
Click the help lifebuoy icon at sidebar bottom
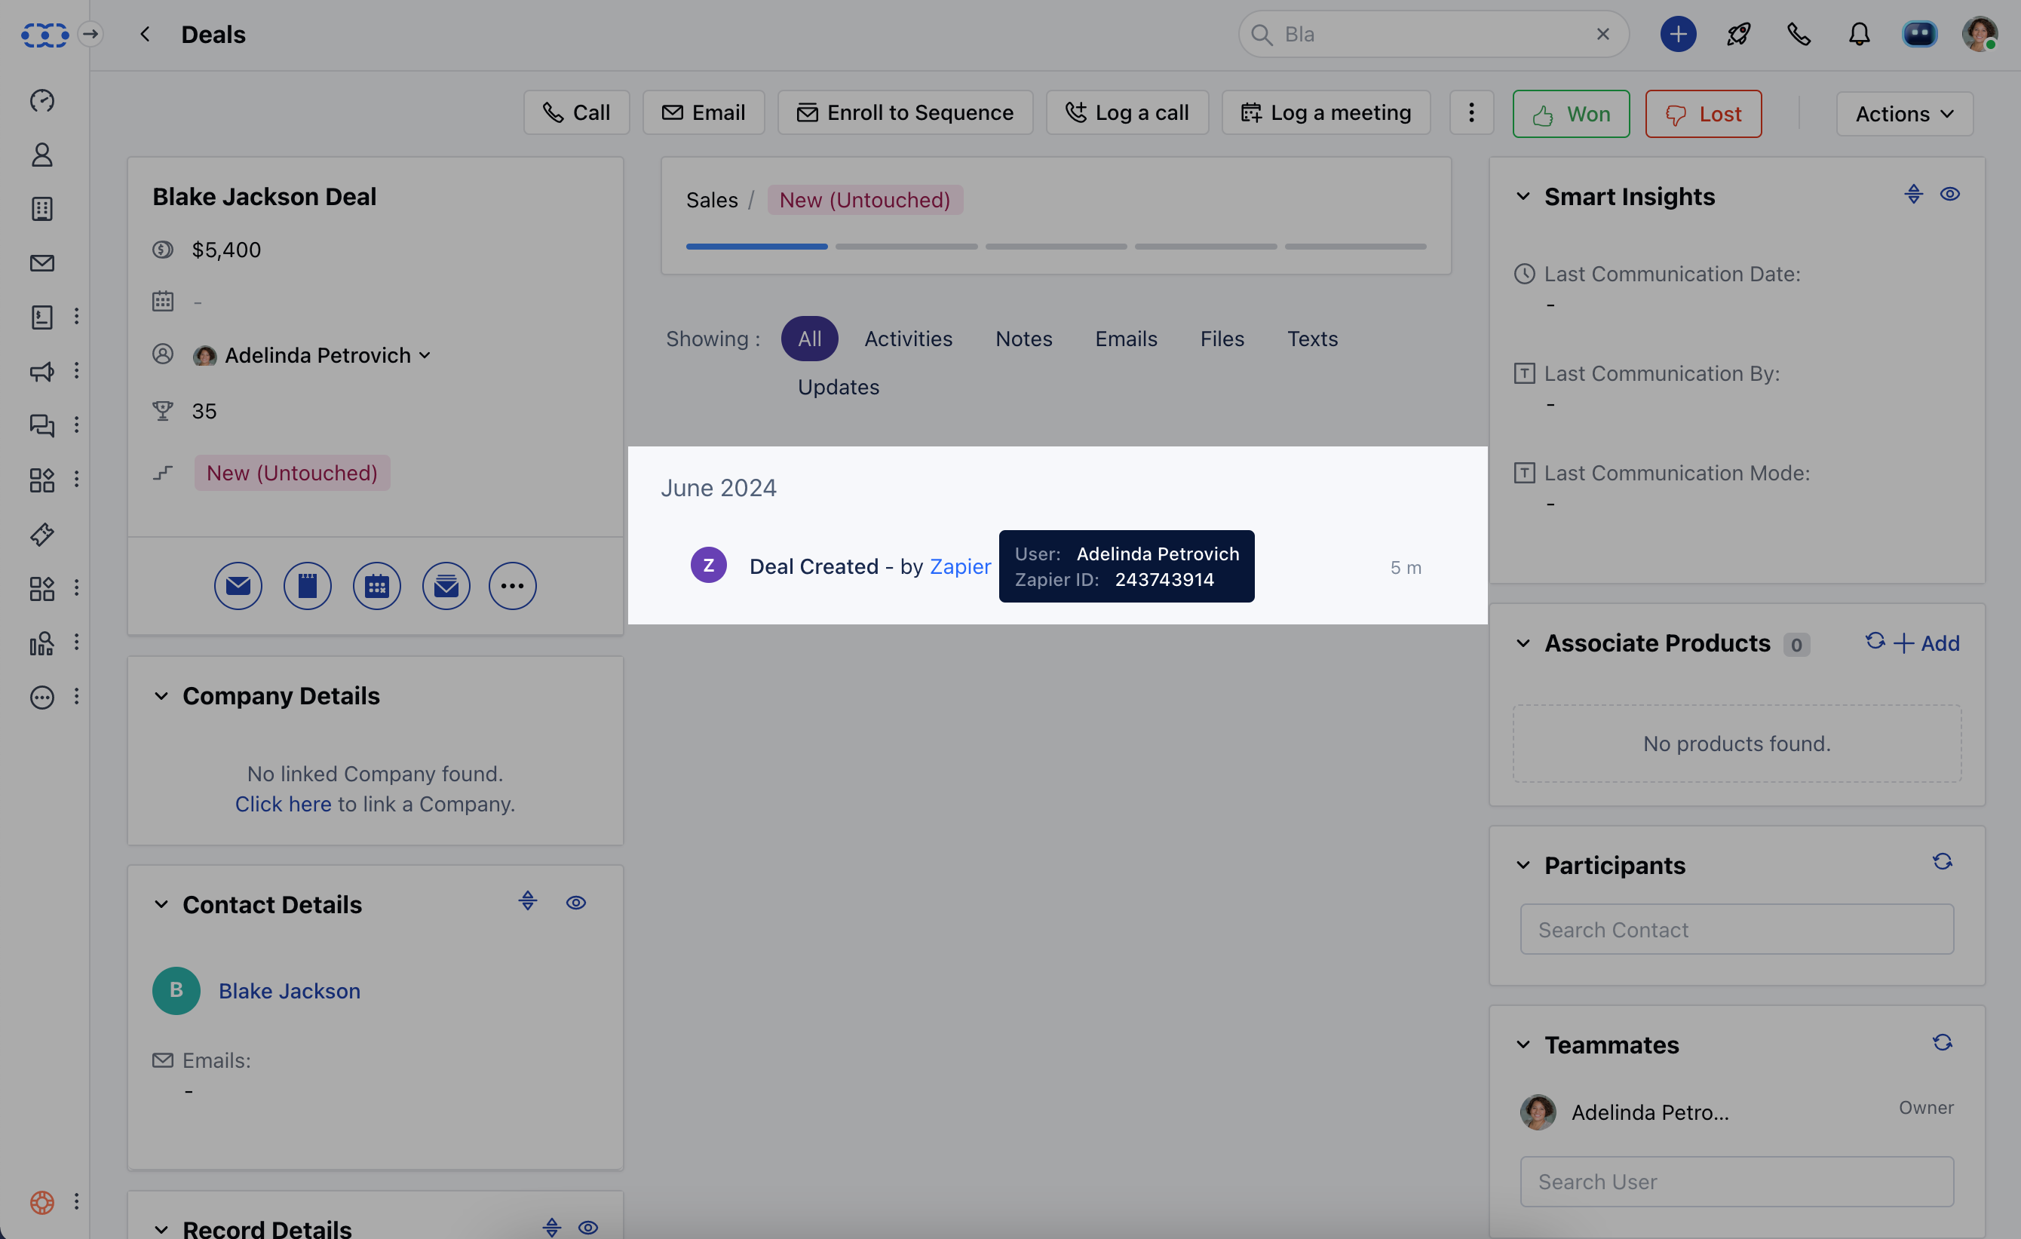(x=41, y=1201)
